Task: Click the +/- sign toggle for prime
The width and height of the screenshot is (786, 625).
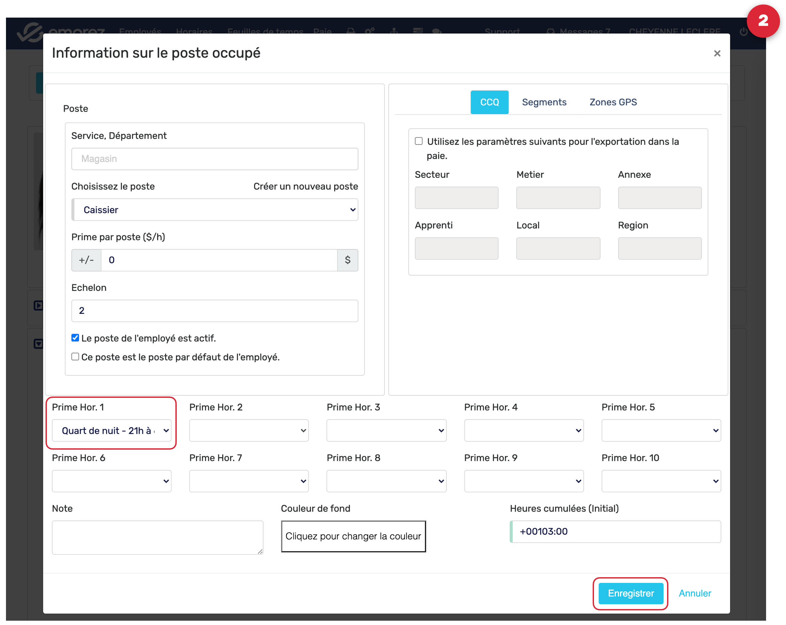Action: (86, 260)
